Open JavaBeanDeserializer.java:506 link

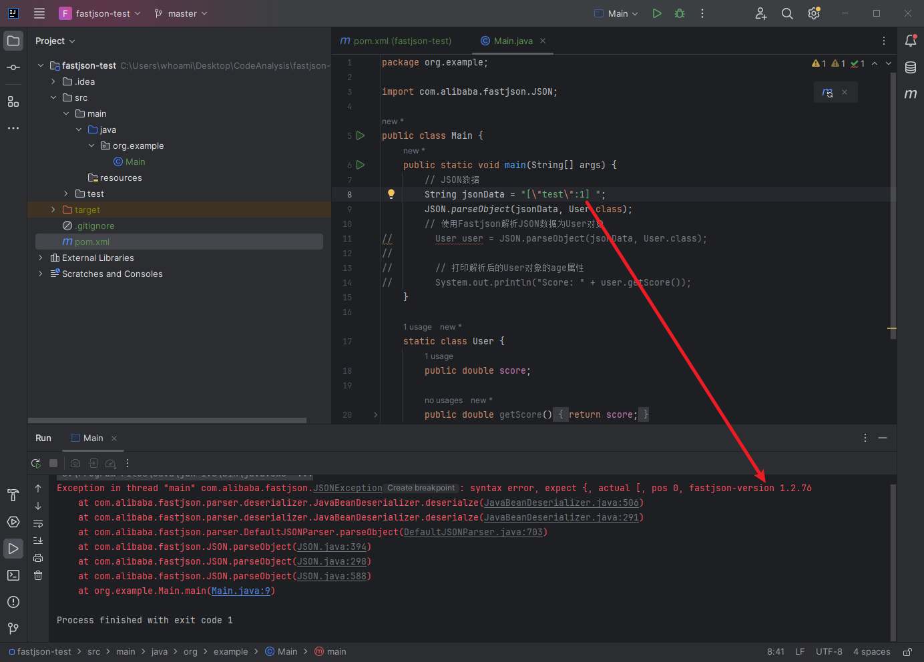pos(561,503)
